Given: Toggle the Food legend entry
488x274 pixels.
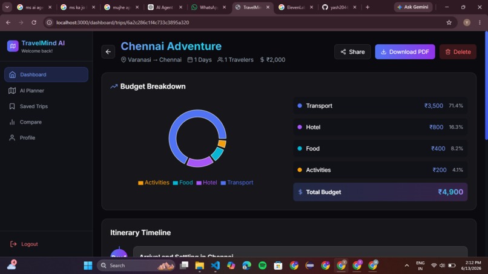Looking at the screenshot, I should 183,183.
